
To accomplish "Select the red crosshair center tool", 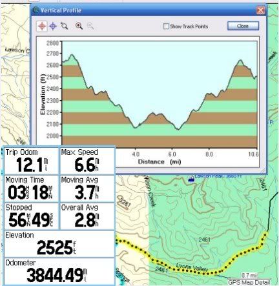I will click(x=42, y=26).
